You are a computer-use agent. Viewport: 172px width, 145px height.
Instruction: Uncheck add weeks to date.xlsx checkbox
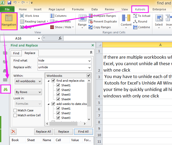[x=53, y=104]
